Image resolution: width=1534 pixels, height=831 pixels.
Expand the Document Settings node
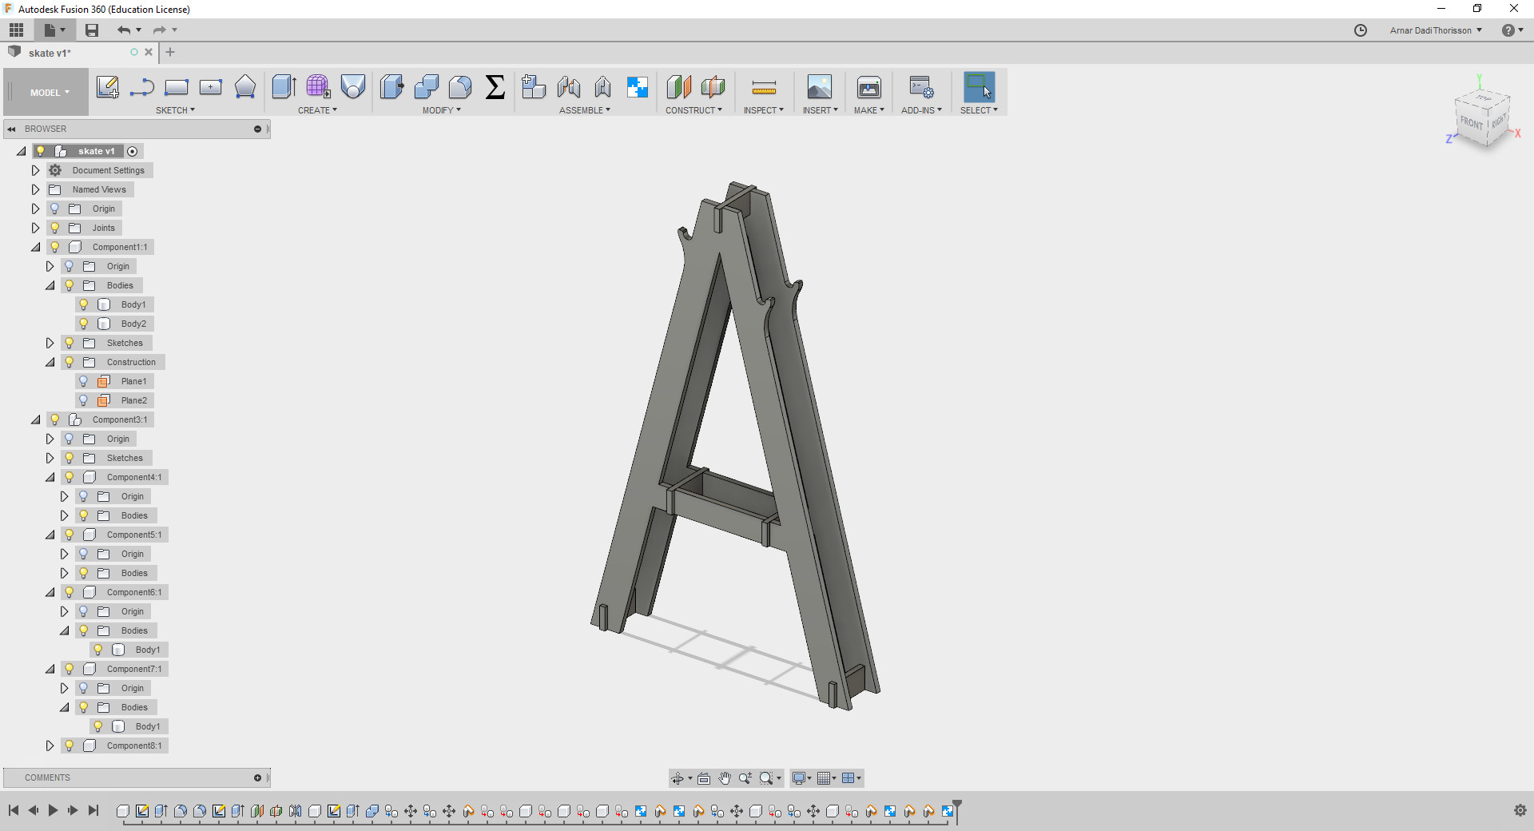pyautogui.click(x=35, y=170)
